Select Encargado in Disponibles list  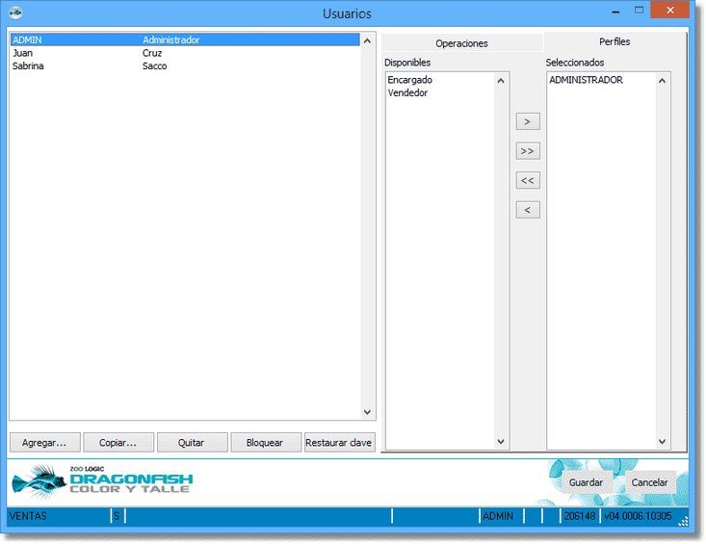coord(410,81)
